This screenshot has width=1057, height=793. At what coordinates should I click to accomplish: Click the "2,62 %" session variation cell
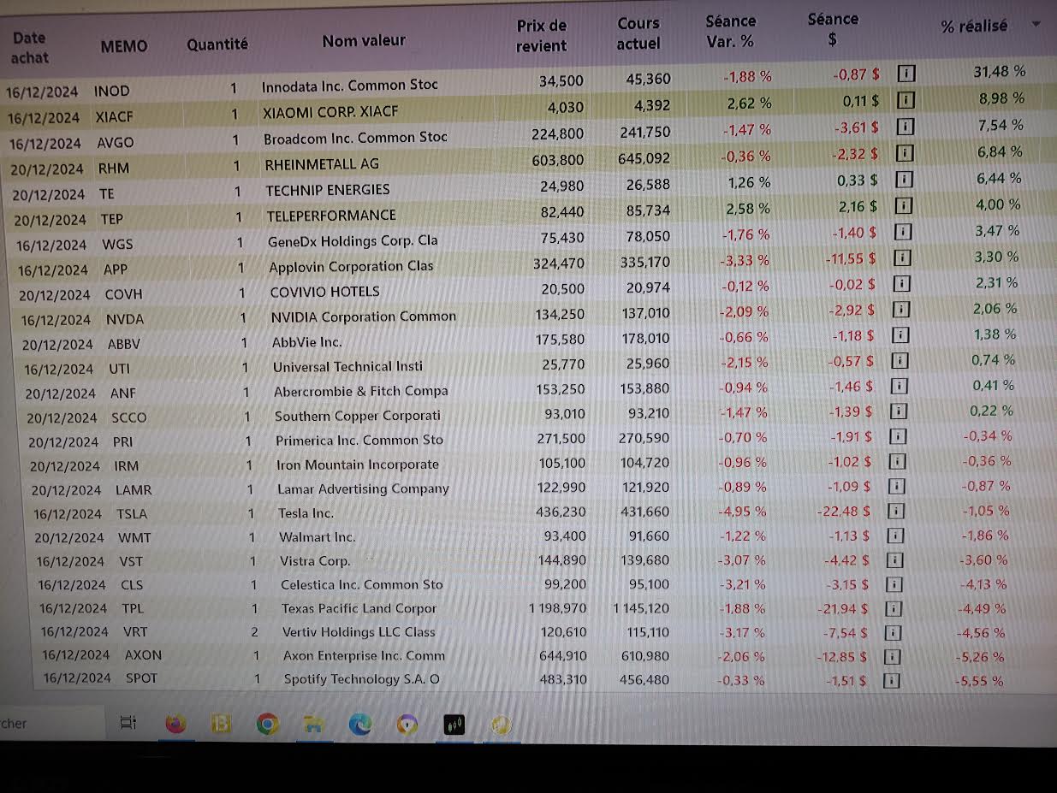click(x=749, y=103)
